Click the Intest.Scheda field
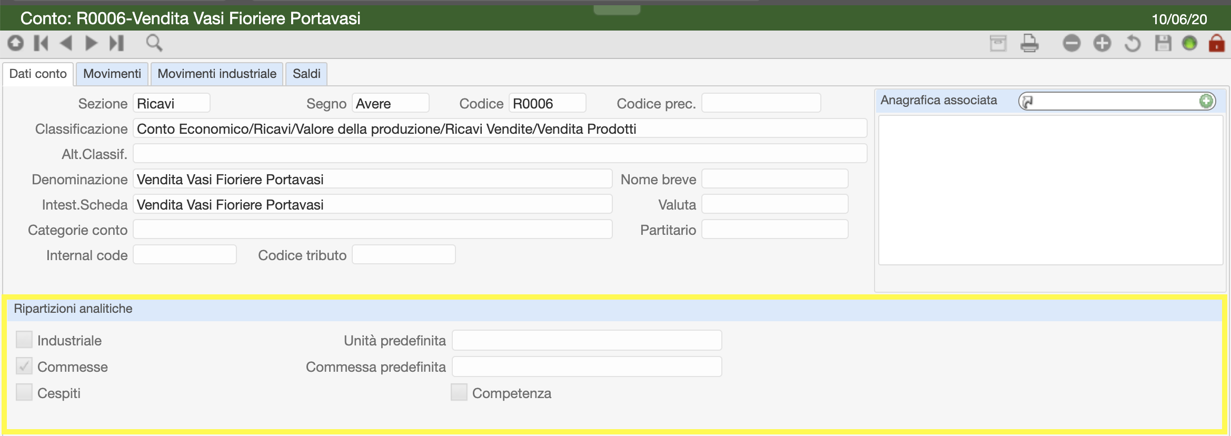The image size is (1231, 436). tap(373, 204)
